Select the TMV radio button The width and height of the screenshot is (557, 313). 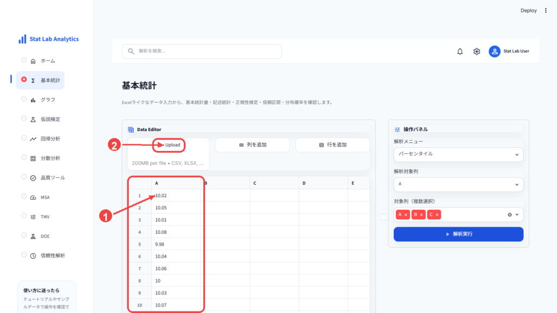coord(24,216)
